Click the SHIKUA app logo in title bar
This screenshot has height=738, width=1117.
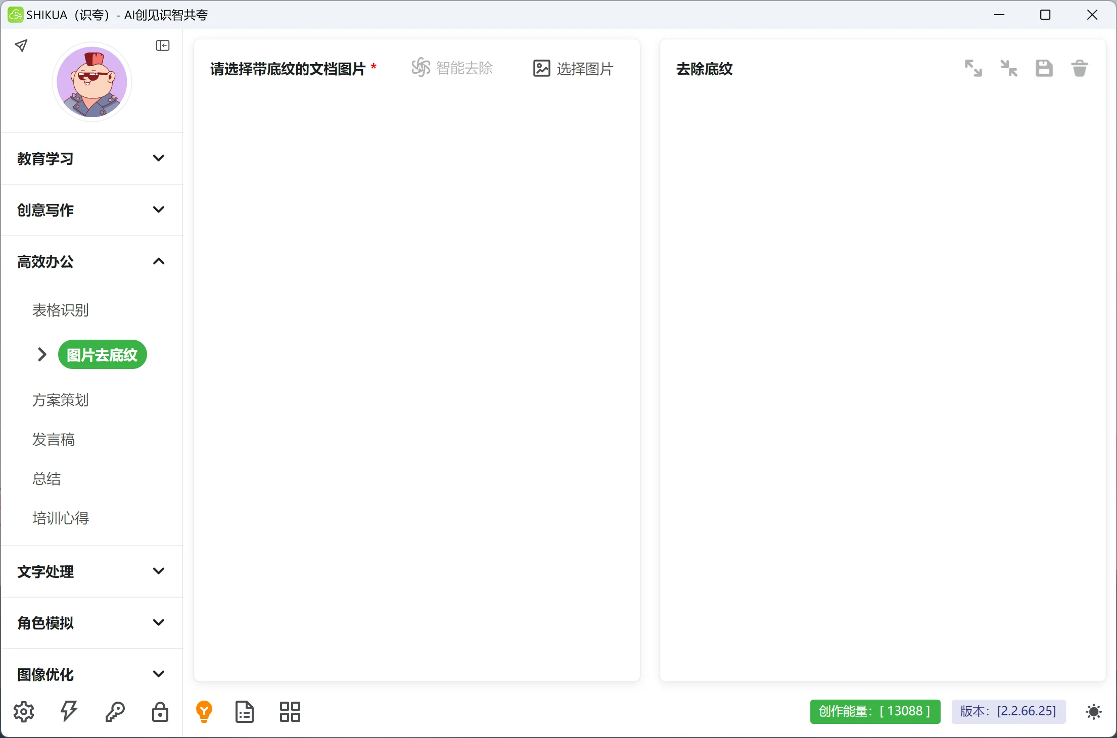[x=15, y=15]
